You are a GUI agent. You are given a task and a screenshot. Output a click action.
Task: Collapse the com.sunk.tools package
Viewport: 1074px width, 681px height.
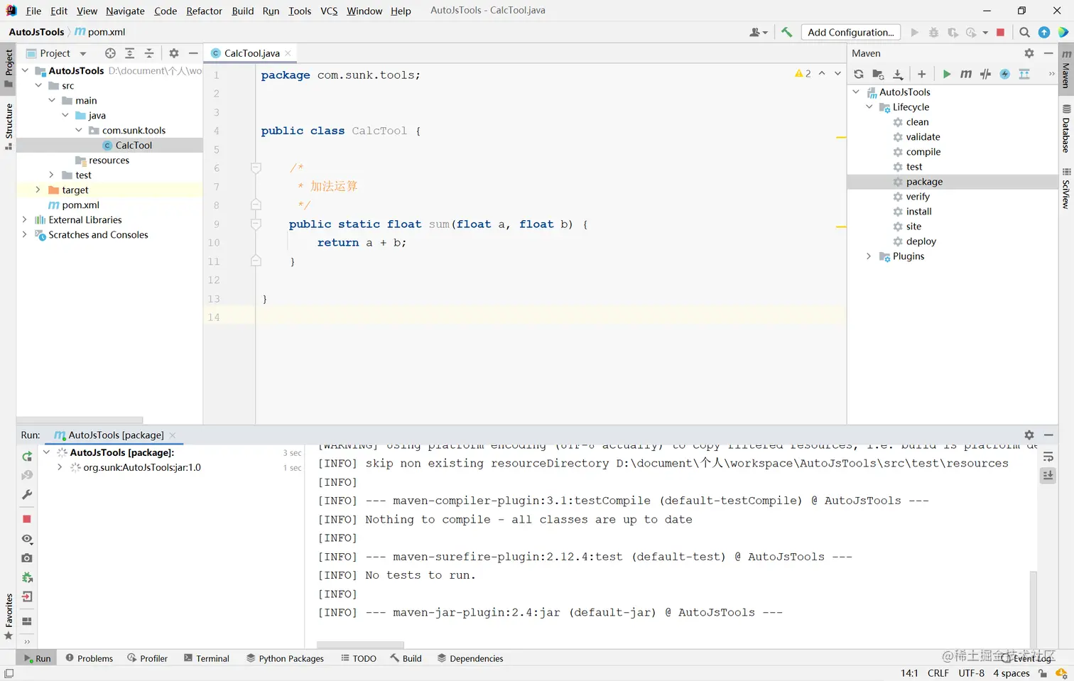coord(78,130)
